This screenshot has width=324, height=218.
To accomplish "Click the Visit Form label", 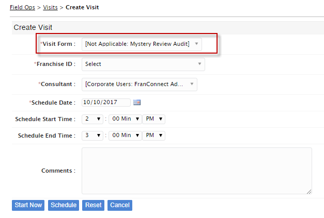I will pos(58,44).
